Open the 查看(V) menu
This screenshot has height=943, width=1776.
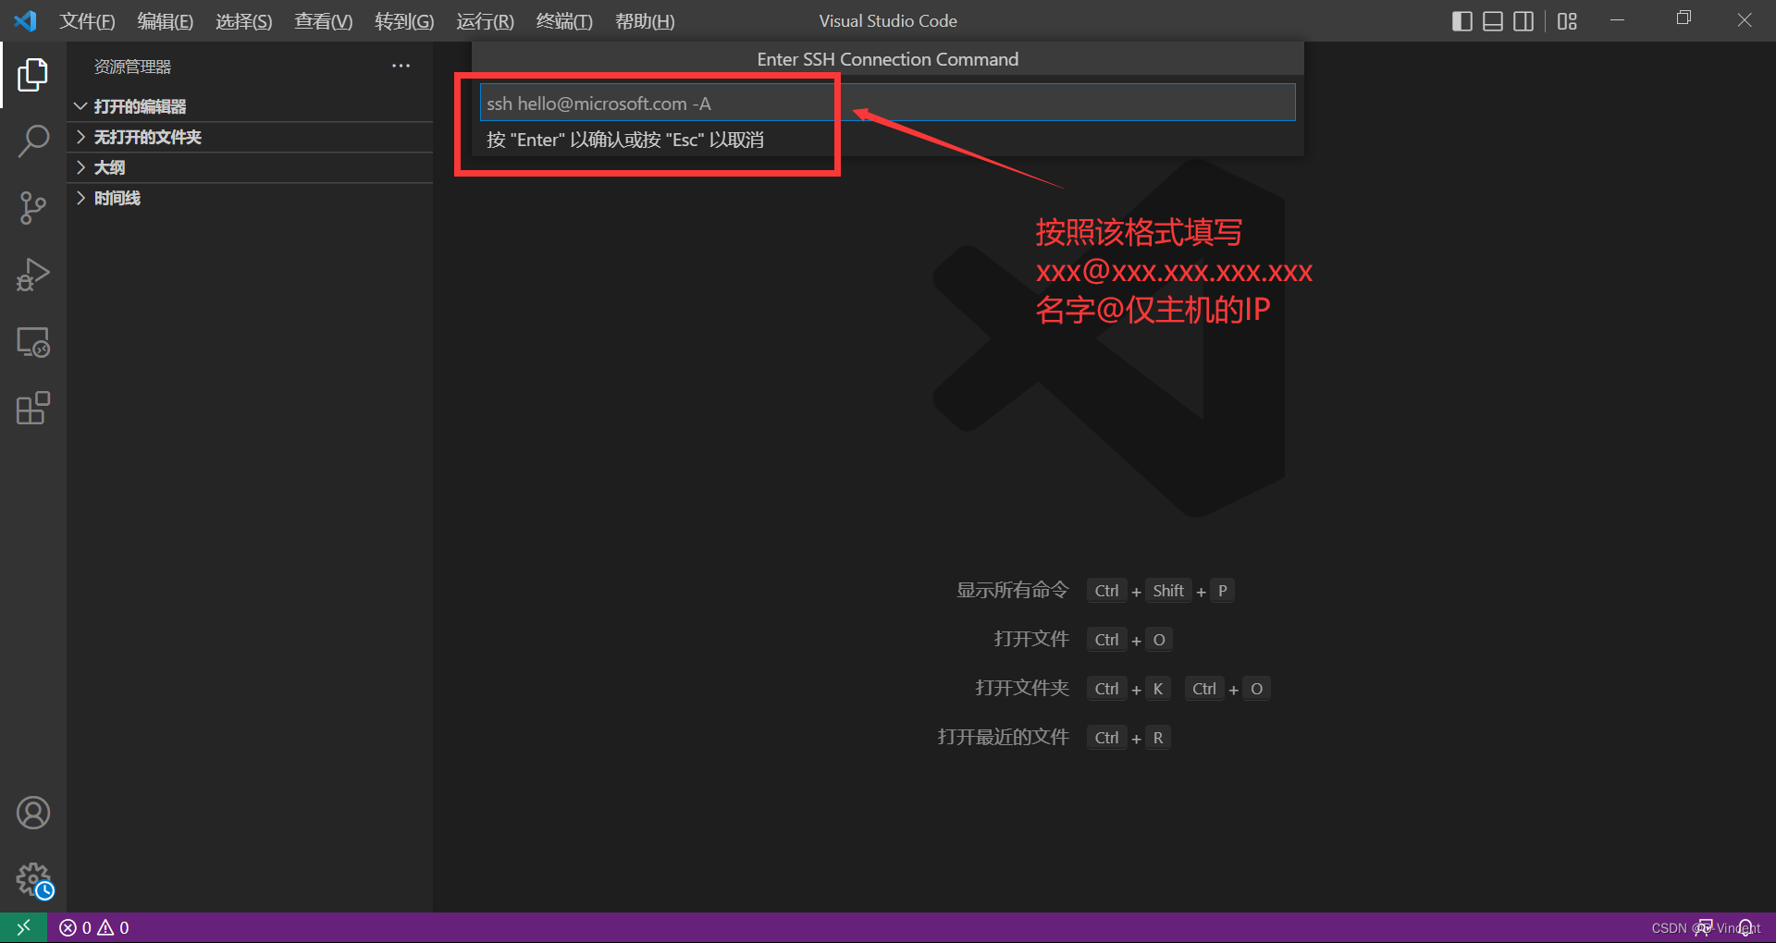[324, 20]
